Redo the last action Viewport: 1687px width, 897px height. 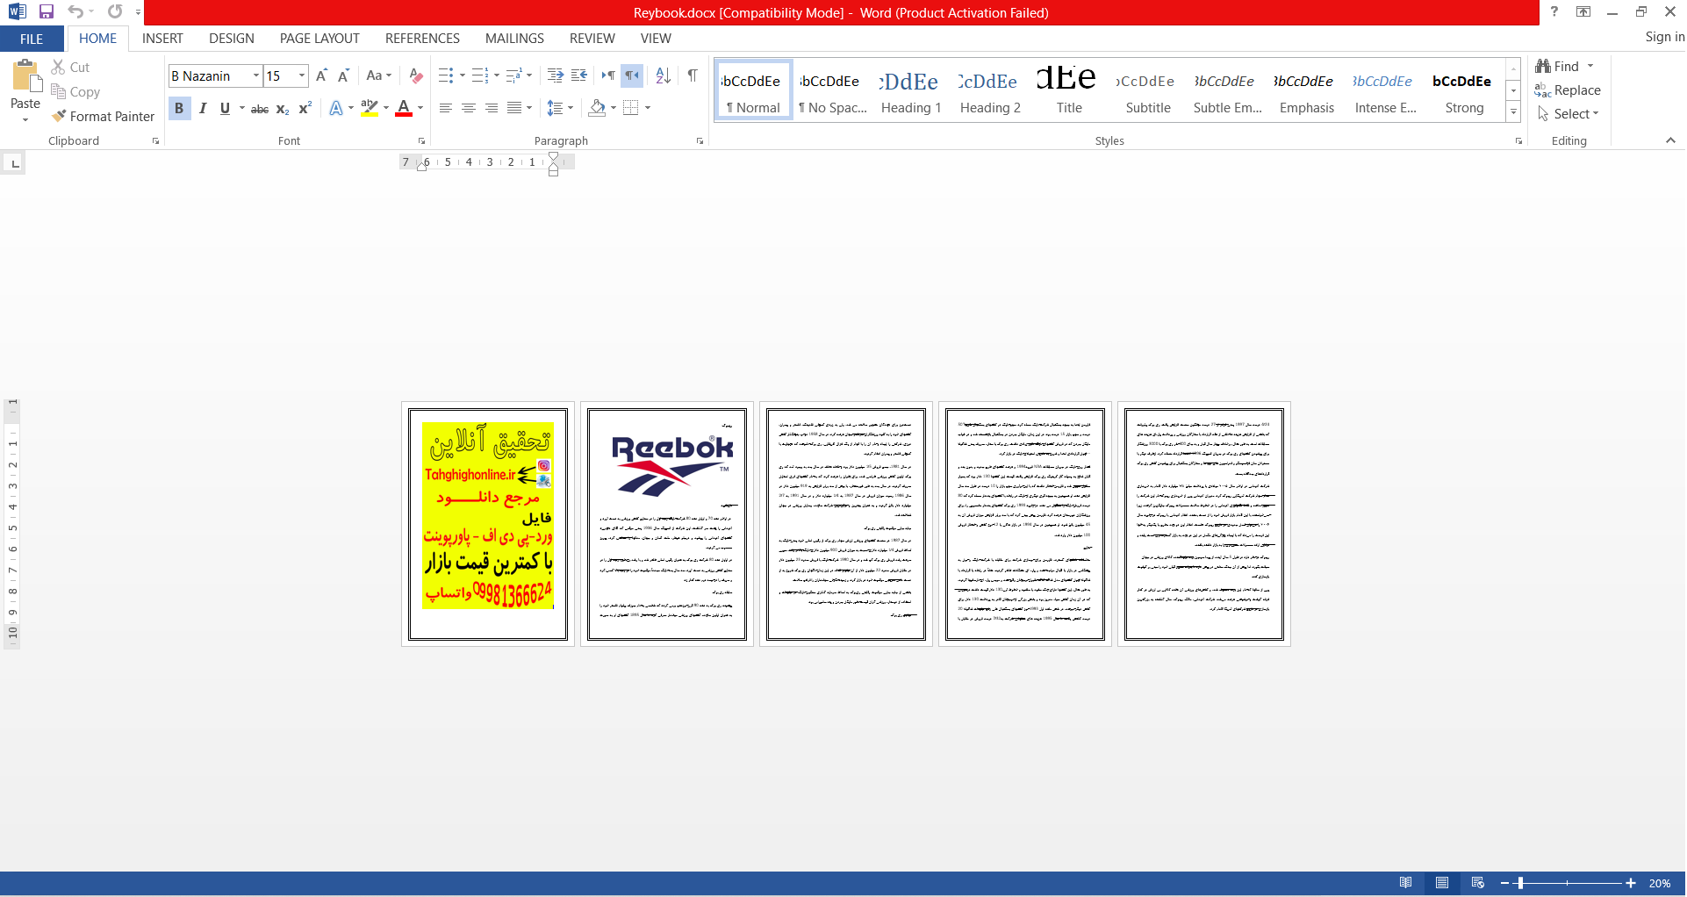115,11
